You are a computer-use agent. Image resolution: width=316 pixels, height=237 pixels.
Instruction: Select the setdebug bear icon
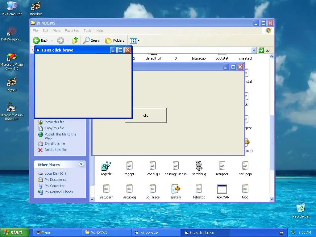[199, 168]
